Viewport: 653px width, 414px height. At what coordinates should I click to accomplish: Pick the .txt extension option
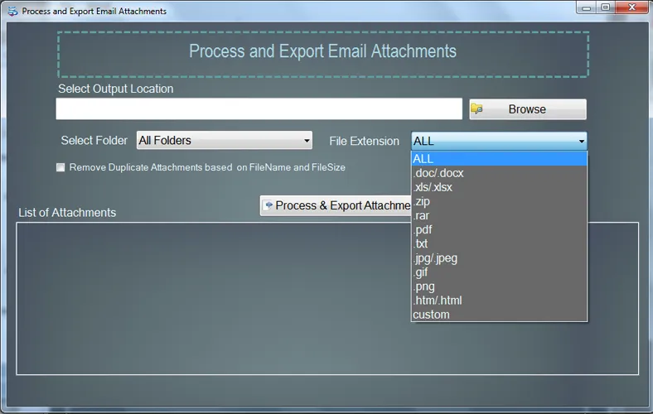tap(499, 243)
